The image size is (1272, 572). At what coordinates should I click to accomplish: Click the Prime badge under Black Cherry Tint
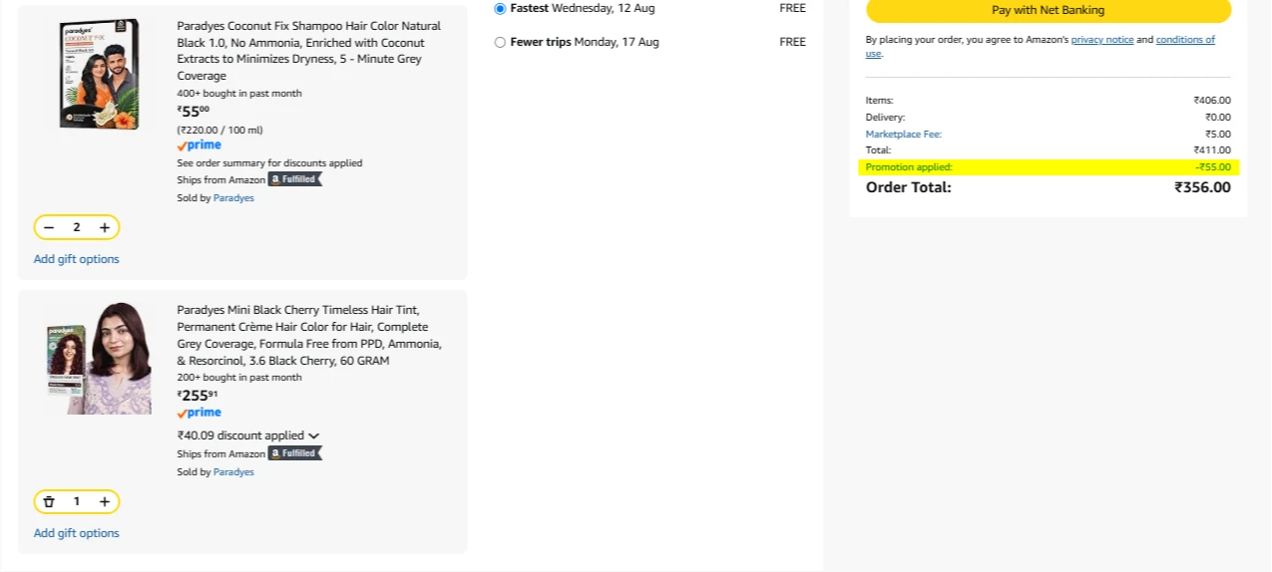(200, 413)
